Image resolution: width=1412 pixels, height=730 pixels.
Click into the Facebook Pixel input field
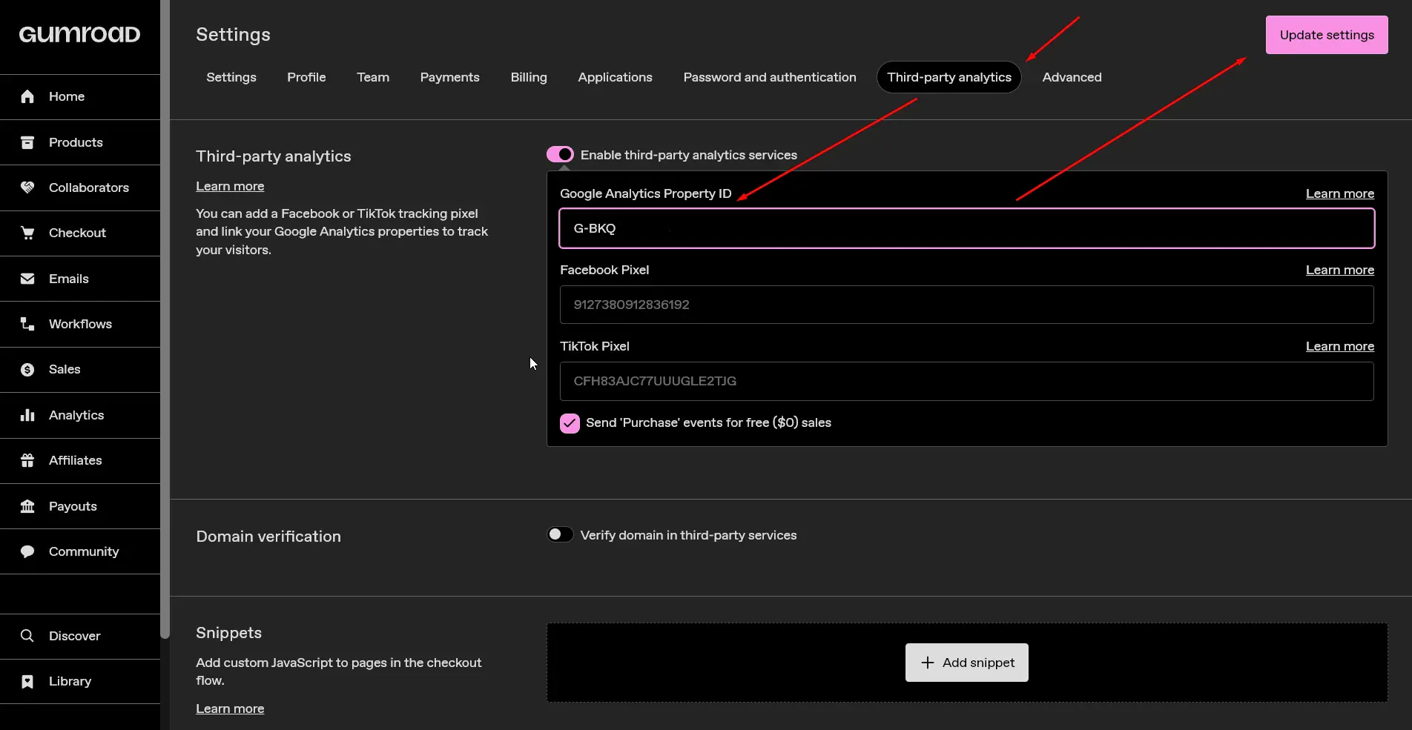click(x=967, y=305)
